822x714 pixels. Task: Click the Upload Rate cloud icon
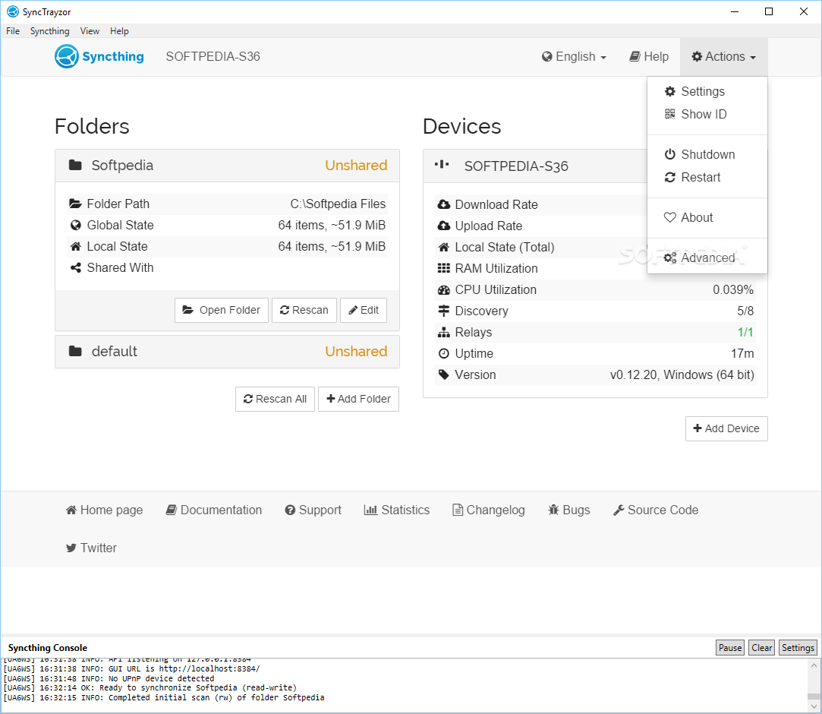443,226
